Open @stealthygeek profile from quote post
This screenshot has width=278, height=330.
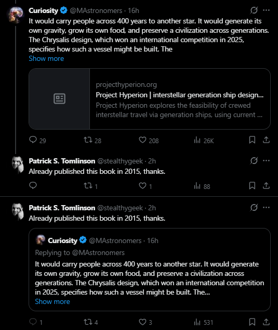tap(121, 208)
